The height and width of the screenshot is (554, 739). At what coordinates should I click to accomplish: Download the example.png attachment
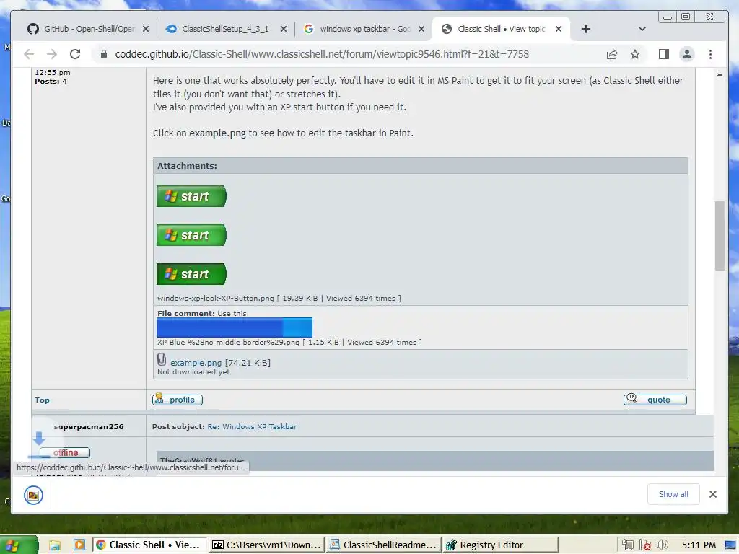(x=196, y=363)
